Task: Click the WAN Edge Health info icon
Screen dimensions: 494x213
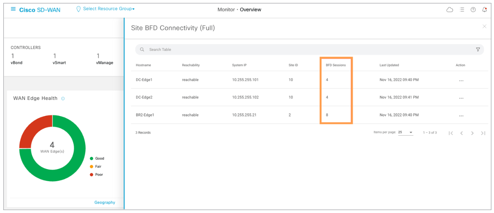Action: (63, 99)
